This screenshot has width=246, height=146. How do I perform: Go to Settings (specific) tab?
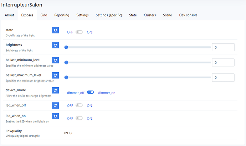(109, 15)
